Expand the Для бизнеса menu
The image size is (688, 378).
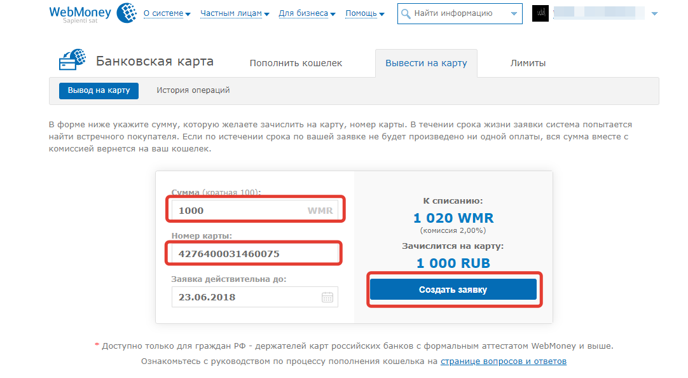pyautogui.click(x=307, y=13)
